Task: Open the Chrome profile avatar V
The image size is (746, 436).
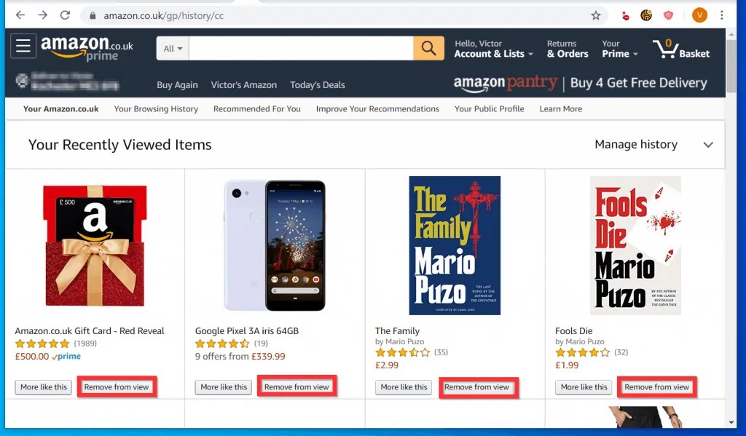Action: coord(699,15)
